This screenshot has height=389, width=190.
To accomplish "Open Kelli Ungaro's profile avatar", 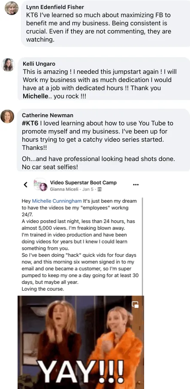I will [x=8, y=65].
